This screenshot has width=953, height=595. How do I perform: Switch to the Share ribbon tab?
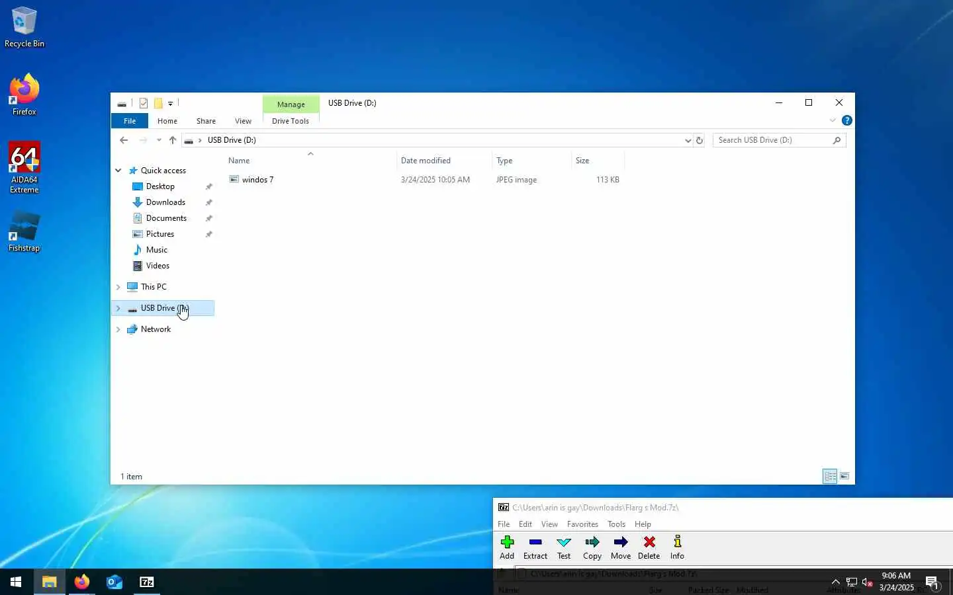pos(206,121)
